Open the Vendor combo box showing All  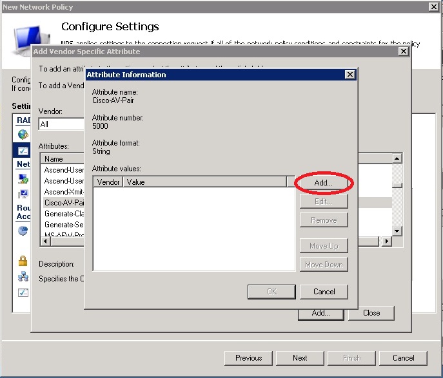[x=61, y=124]
